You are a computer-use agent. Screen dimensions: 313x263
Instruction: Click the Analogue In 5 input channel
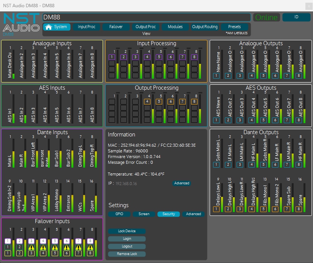point(57,65)
